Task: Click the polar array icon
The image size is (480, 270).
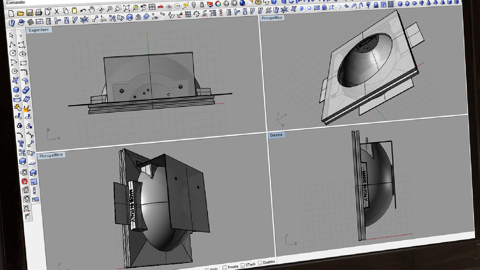Action: tap(196, 14)
